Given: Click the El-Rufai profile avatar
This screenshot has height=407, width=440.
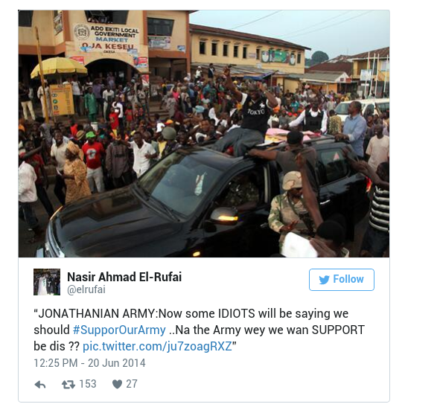Looking at the screenshot, I should pyautogui.click(x=47, y=282).
